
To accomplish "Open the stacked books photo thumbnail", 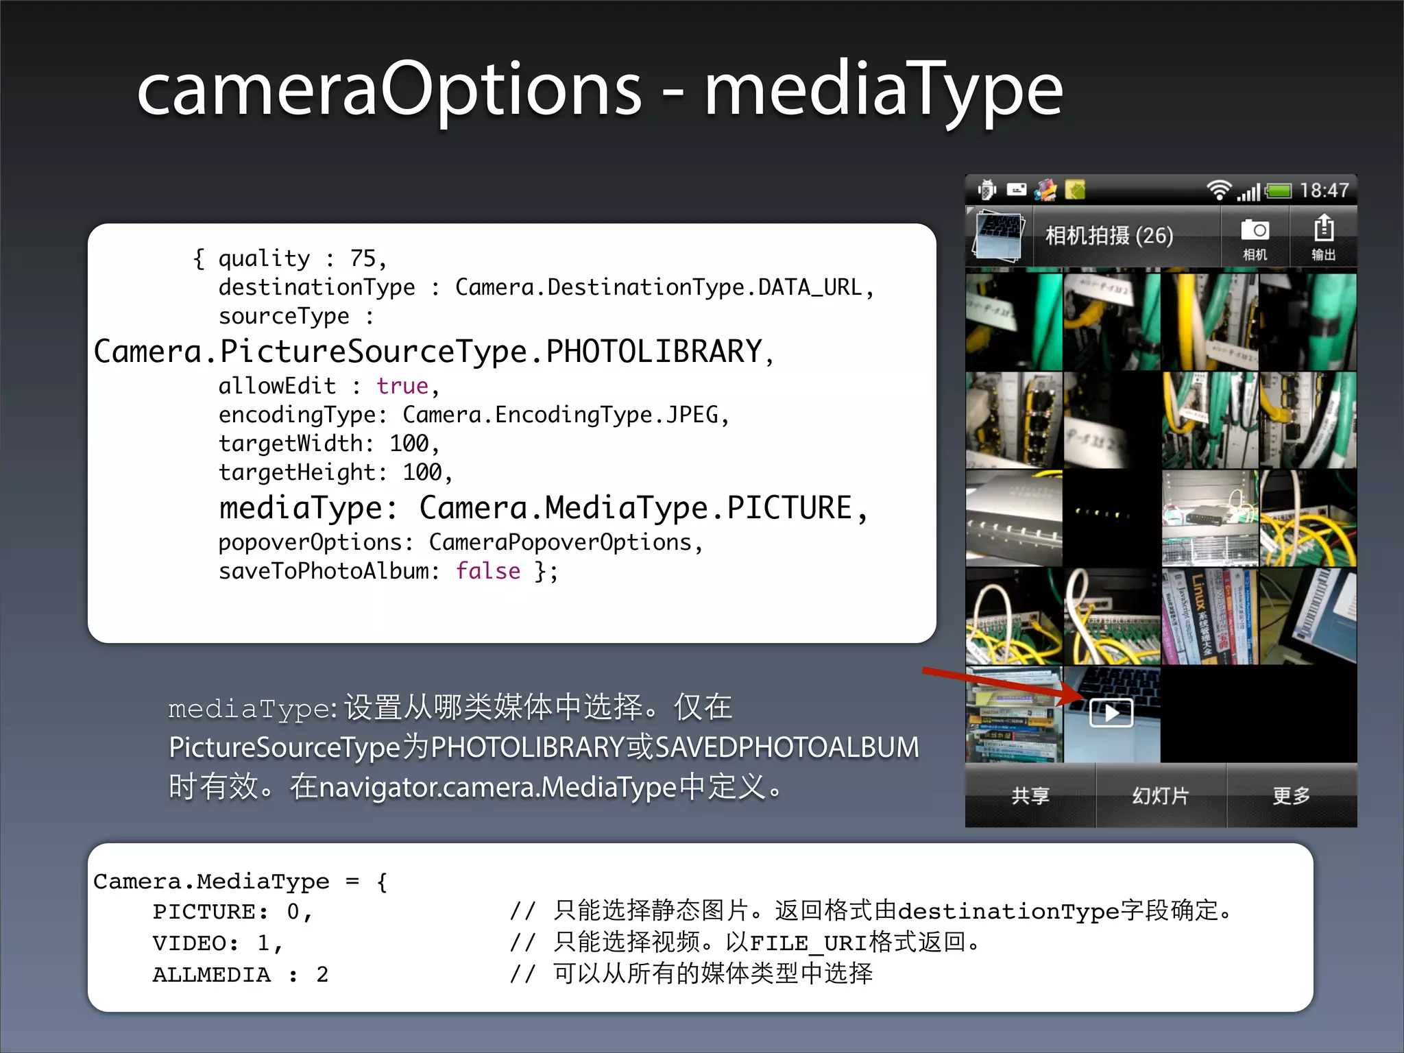I will tap(1014, 714).
